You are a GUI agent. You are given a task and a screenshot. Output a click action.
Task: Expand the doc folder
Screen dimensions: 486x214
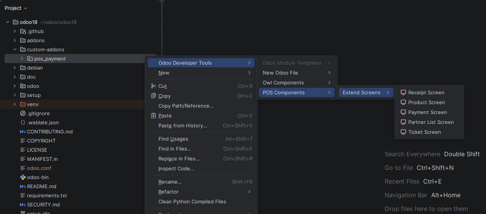coord(15,77)
